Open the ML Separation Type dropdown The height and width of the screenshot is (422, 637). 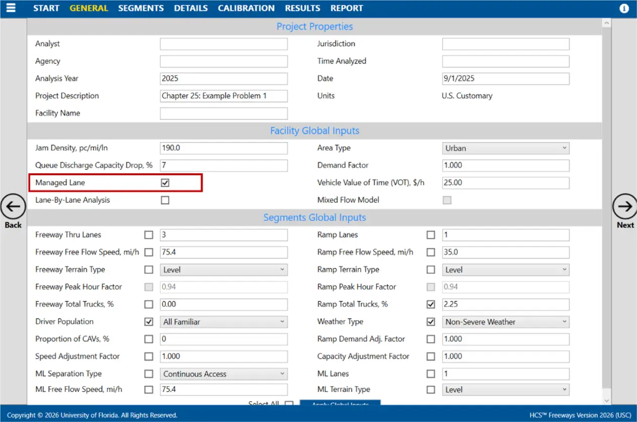pos(224,374)
